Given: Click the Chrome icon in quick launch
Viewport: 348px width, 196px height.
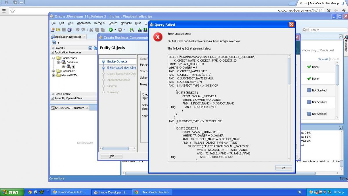Looking at the screenshot, I should (30, 192).
